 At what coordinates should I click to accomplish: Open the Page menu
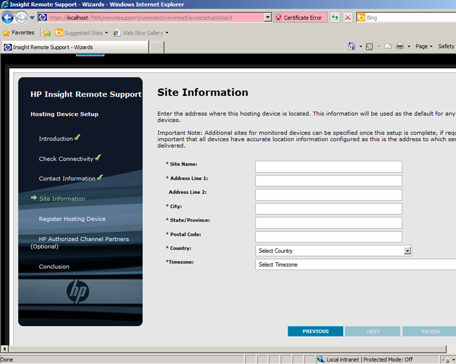[423, 46]
